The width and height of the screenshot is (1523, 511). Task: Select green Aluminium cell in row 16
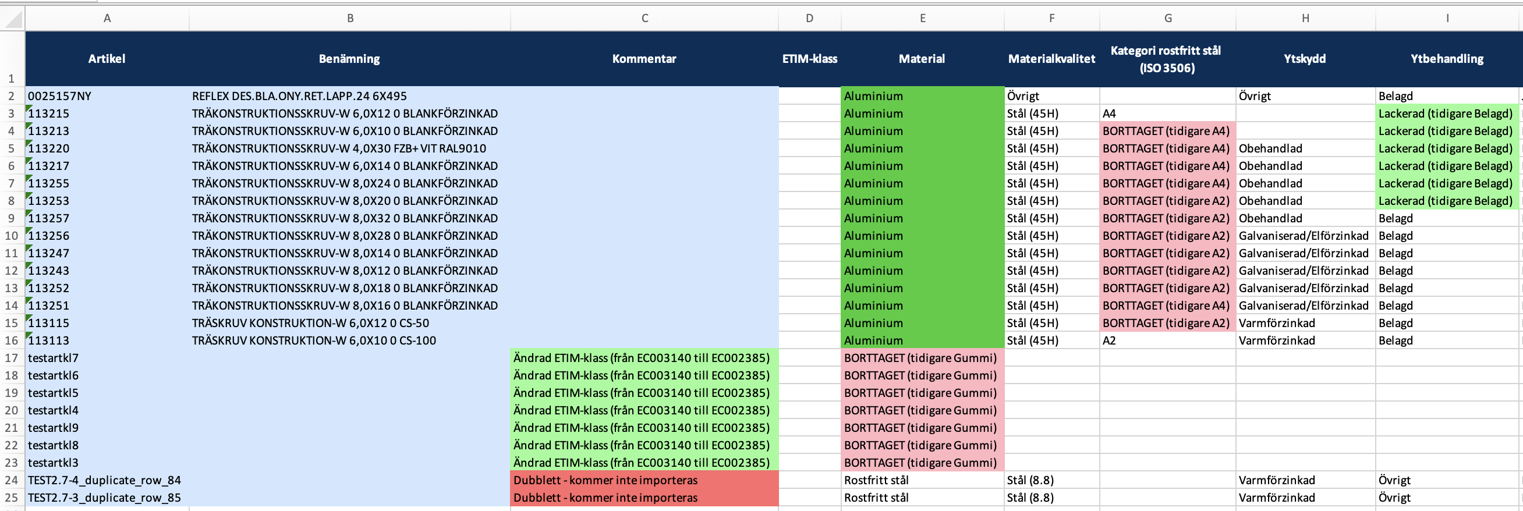(x=922, y=340)
